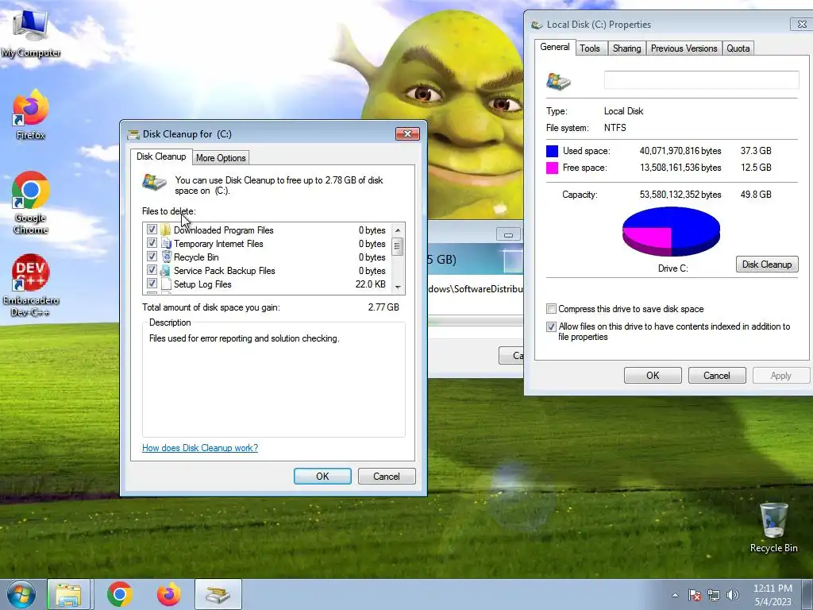
Task: Click the drive usage pie chart
Action: click(x=672, y=232)
